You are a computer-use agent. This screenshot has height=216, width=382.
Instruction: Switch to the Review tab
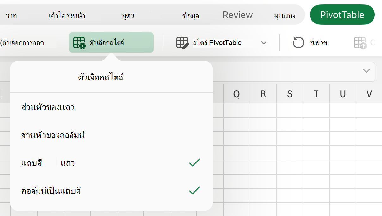[237, 15]
